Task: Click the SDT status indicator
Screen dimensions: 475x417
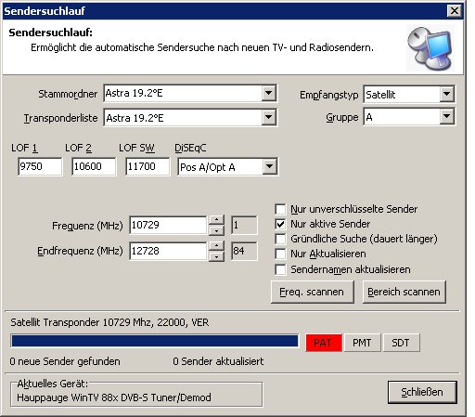Action: pyautogui.click(x=401, y=343)
